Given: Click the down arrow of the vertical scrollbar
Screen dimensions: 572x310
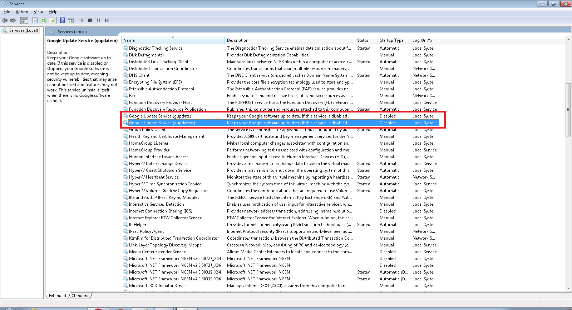Looking at the screenshot, I should coord(568,289).
